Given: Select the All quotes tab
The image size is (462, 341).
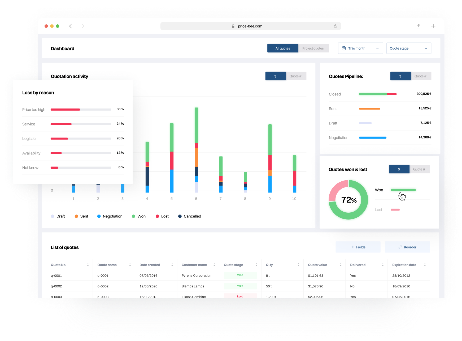Looking at the screenshot, I should 283,48.
